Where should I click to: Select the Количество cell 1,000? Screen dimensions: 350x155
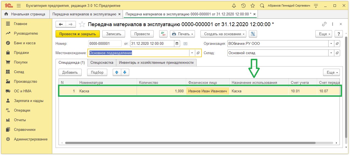[x=161, y=91]
